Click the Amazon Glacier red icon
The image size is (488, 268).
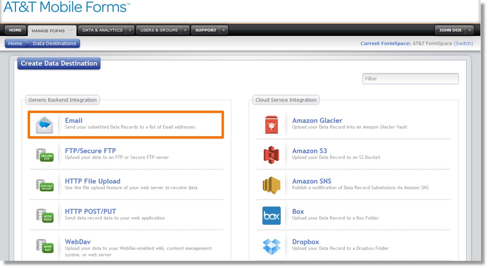[x=271, y=125]
